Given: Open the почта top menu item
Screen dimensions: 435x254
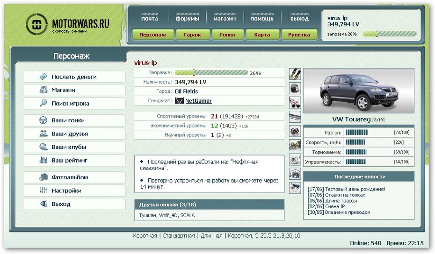Looking at the screenshot, I should pos(150,19).
